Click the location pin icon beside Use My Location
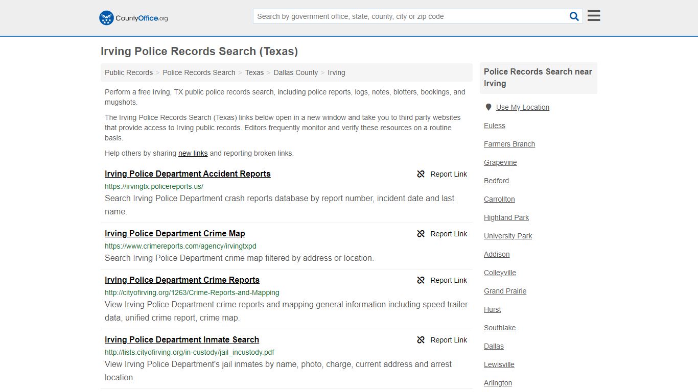 (x=488, y=107)
